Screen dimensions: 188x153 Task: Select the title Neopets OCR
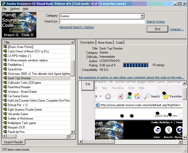pos(16,127)
